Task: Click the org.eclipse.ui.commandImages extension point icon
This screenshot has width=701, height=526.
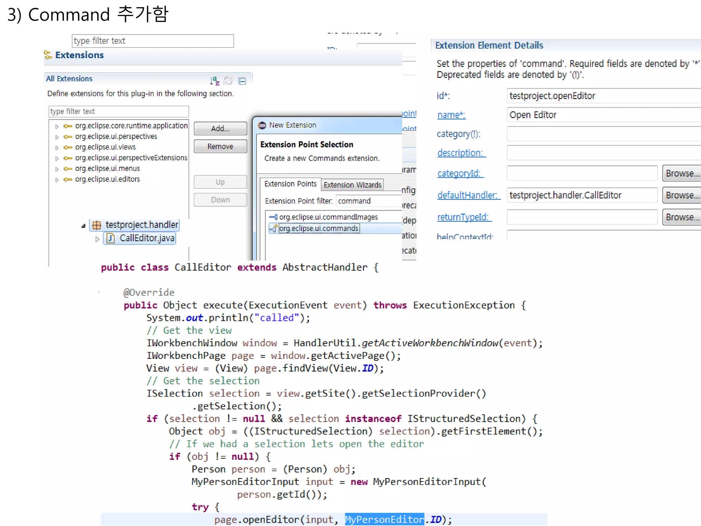Action: coord(273,217)
